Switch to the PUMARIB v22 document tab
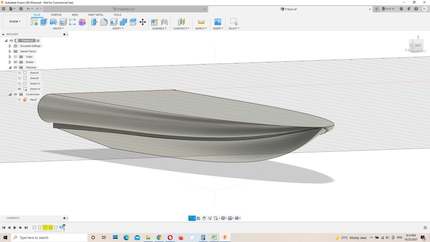 pyautogui.click(x=126, y=9)
